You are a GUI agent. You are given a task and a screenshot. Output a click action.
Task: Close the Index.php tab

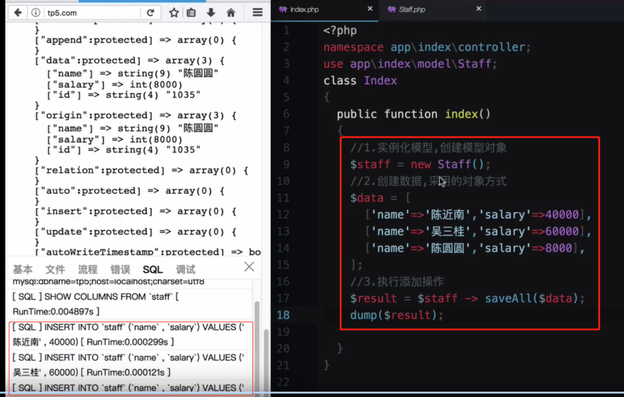coord(370,9)
